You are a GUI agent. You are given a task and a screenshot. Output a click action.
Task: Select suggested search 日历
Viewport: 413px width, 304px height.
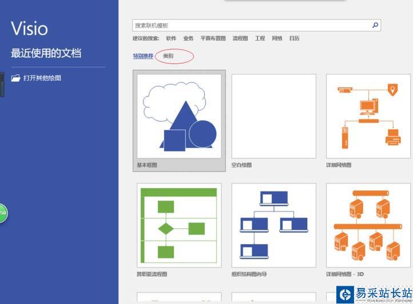point(294,38)
